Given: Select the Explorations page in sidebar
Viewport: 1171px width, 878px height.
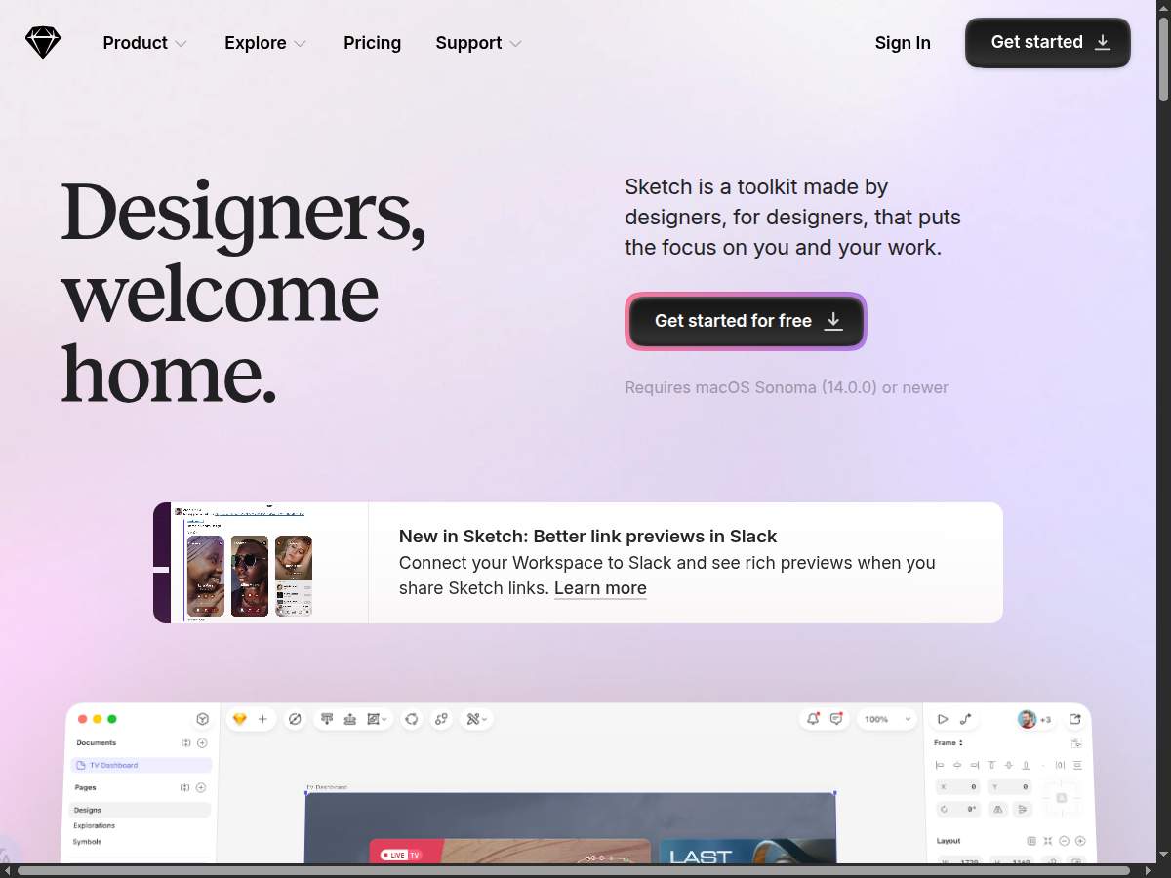Looking at the screenshot, I should coord(95,825).
